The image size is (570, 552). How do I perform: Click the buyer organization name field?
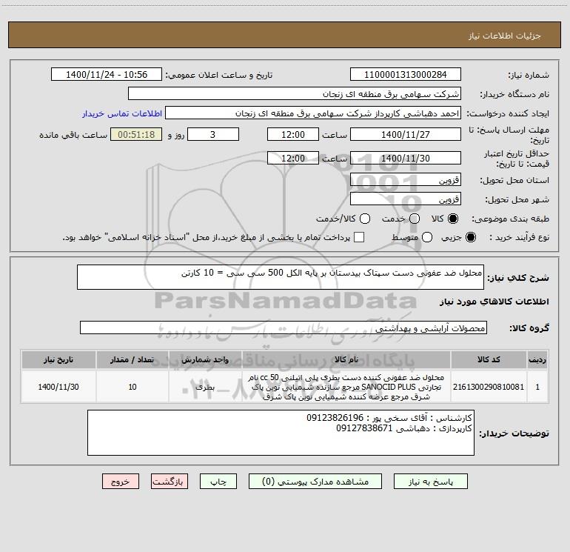pos(295,94)
